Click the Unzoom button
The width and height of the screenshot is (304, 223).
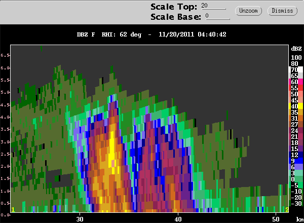(x=248, y=11)
